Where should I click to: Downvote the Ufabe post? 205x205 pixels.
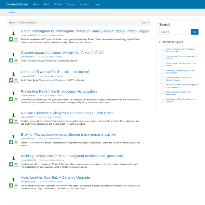16,80
